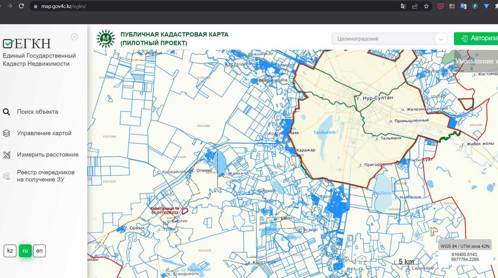Click the green sun emblem logo
The width and height of the screenshot is (498, 278).
pos(105,38)
